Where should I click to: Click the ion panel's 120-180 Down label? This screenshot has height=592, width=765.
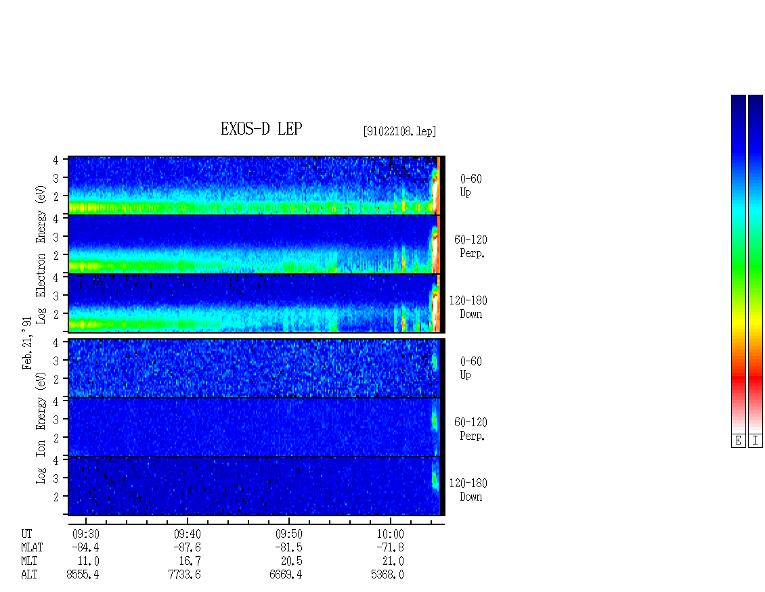pos(468,490)
